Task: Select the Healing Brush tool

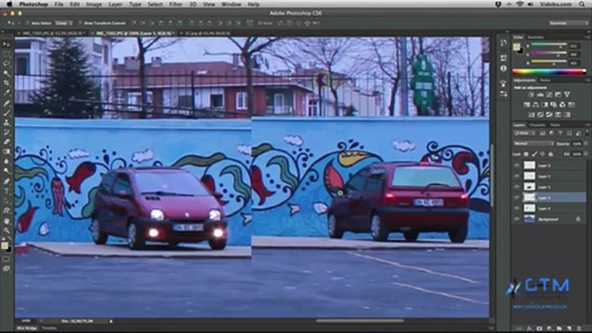Action: coord(6,103)
